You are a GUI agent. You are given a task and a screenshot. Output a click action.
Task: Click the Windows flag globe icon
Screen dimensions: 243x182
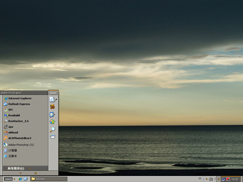pyautogui.click(x=52, y=122)
